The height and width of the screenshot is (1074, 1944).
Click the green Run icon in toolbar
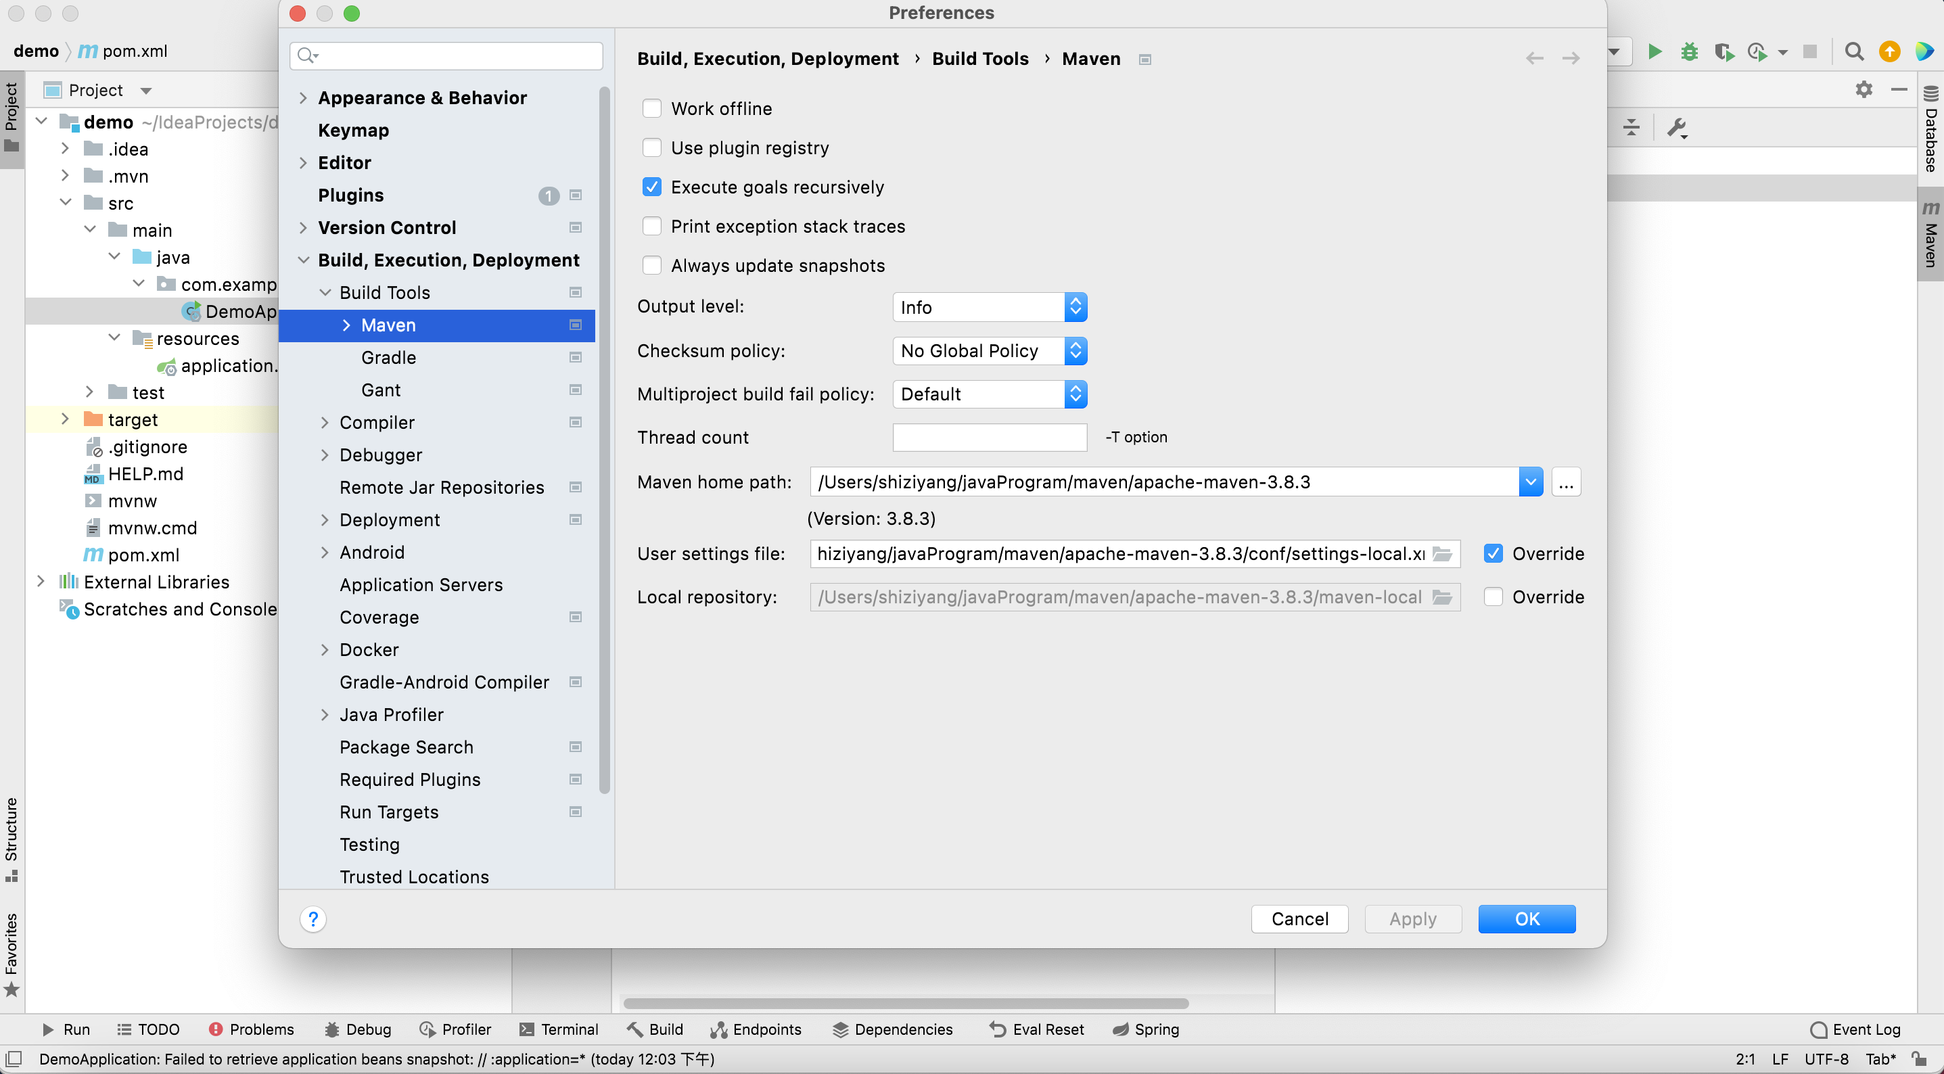pos(1654,51)
